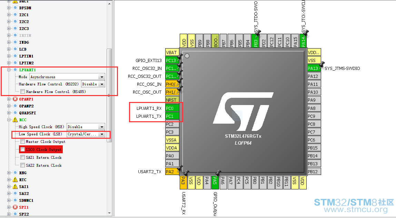This screenshot has height=218, width=396.
Task: Select the orange PA3 pin (USART2_RX)
Action: pyautogui.click(x=184, y=183)
